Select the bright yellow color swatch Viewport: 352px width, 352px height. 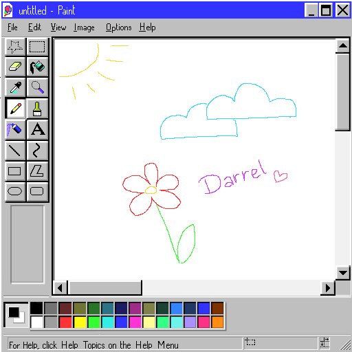tap(80, 322)
